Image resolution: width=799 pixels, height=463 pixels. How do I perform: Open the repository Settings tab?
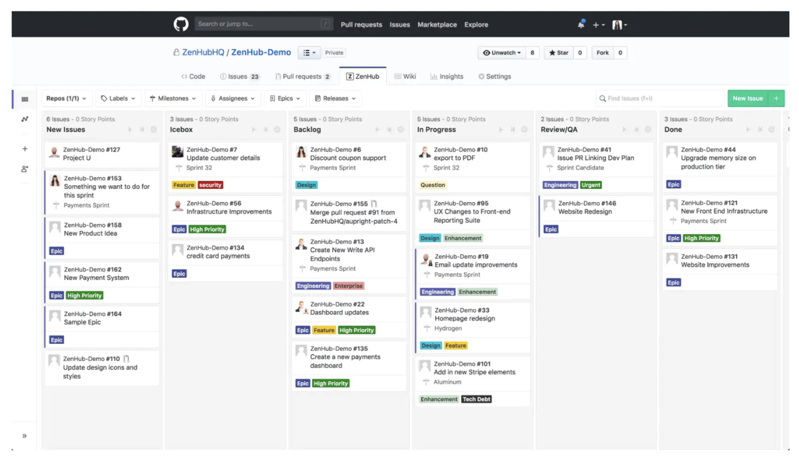coord(495,77)
